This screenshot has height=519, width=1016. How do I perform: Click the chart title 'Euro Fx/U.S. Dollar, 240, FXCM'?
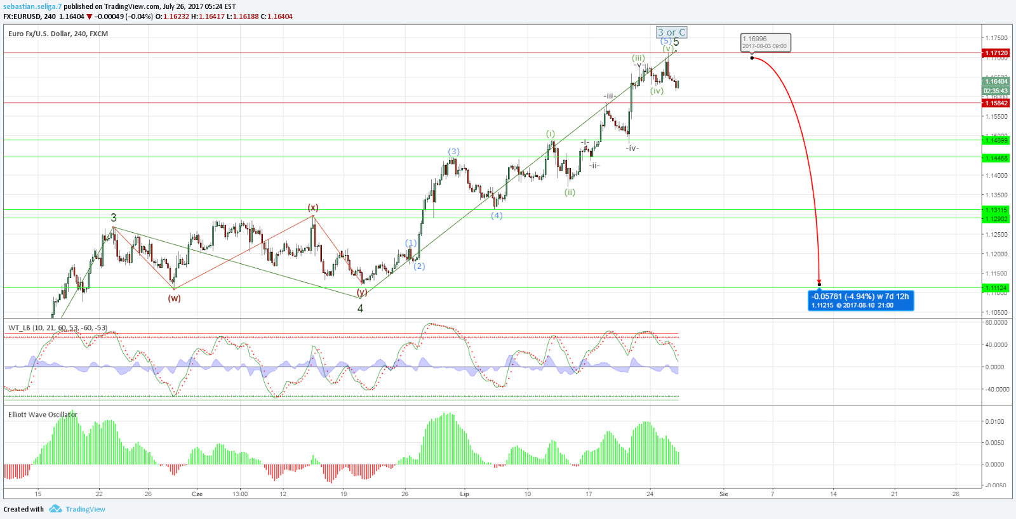[58, 34]
